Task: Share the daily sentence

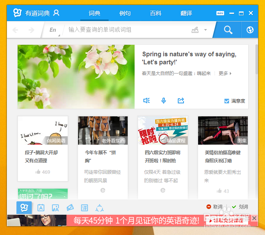Action: [x=180, y=101]
